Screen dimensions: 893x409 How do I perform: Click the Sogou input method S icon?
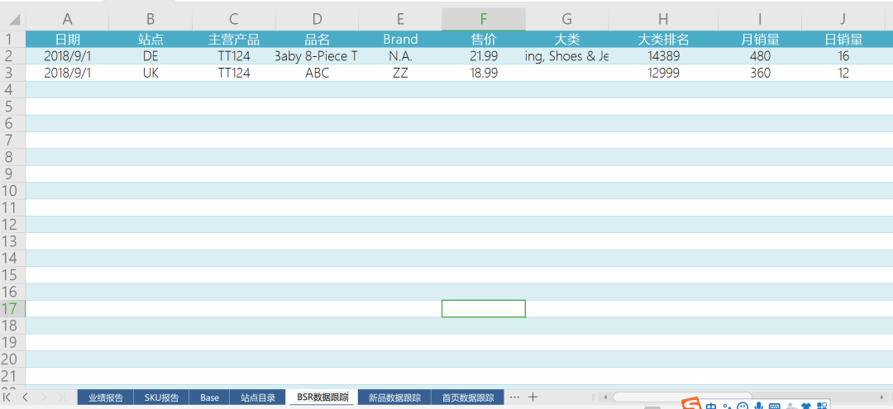(692, 403)
